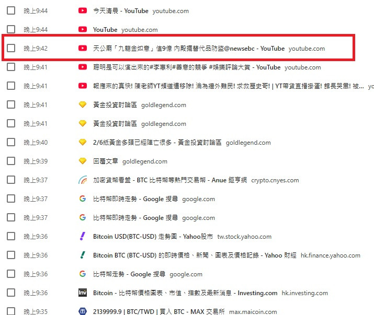Click goldlegend.com domain beside 回覆文章
Image resolution: width=374 pixels, height=315 pixels.
click(145, 162)
